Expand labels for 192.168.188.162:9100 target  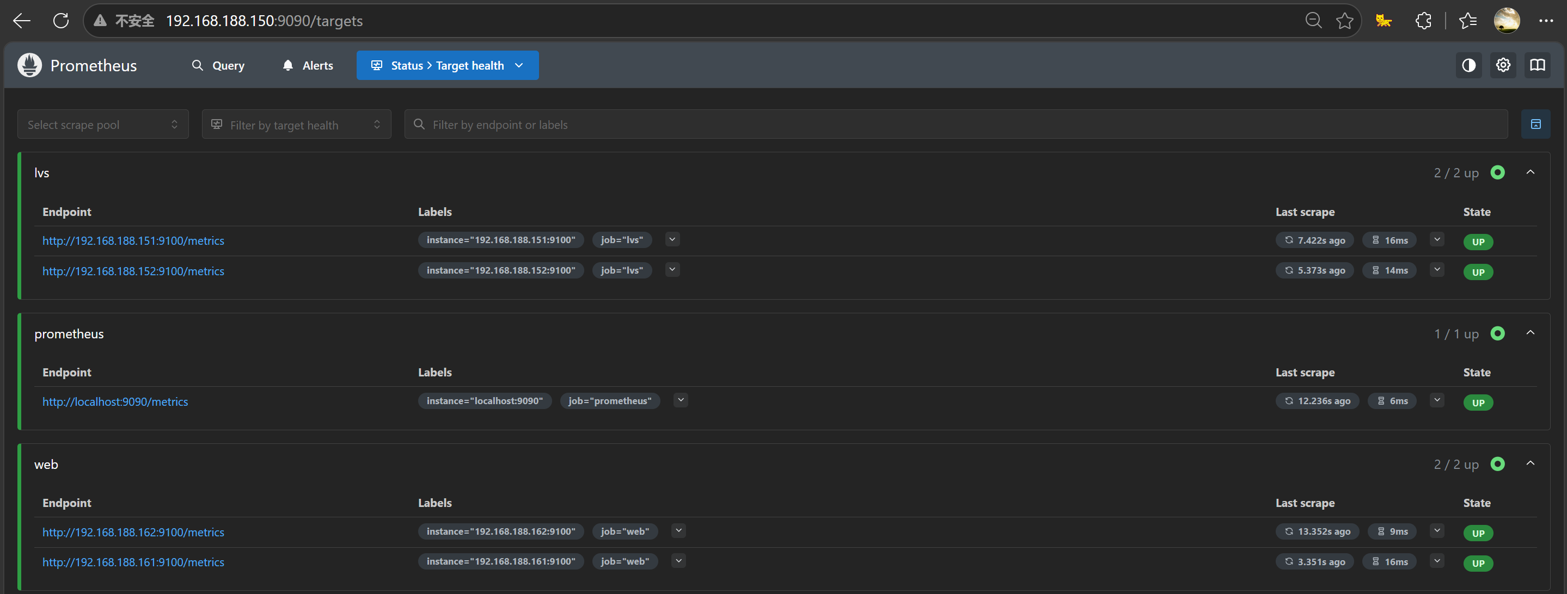pos(679,531)
